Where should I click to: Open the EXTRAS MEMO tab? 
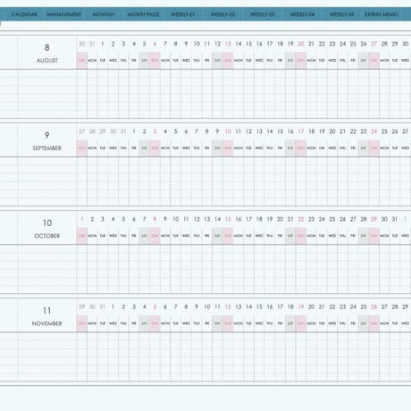point(382,14)
